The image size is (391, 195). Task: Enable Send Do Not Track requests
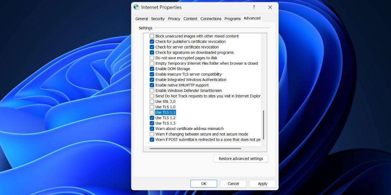152,96
